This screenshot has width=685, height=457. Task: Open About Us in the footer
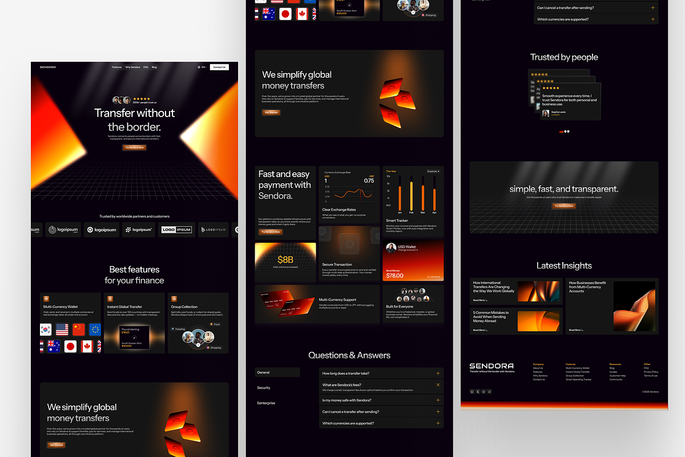coord(538,368)
